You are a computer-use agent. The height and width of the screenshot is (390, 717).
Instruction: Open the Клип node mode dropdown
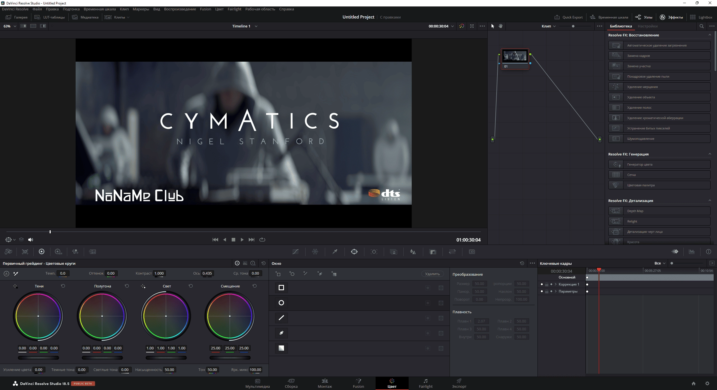click(x=548, y=26)
